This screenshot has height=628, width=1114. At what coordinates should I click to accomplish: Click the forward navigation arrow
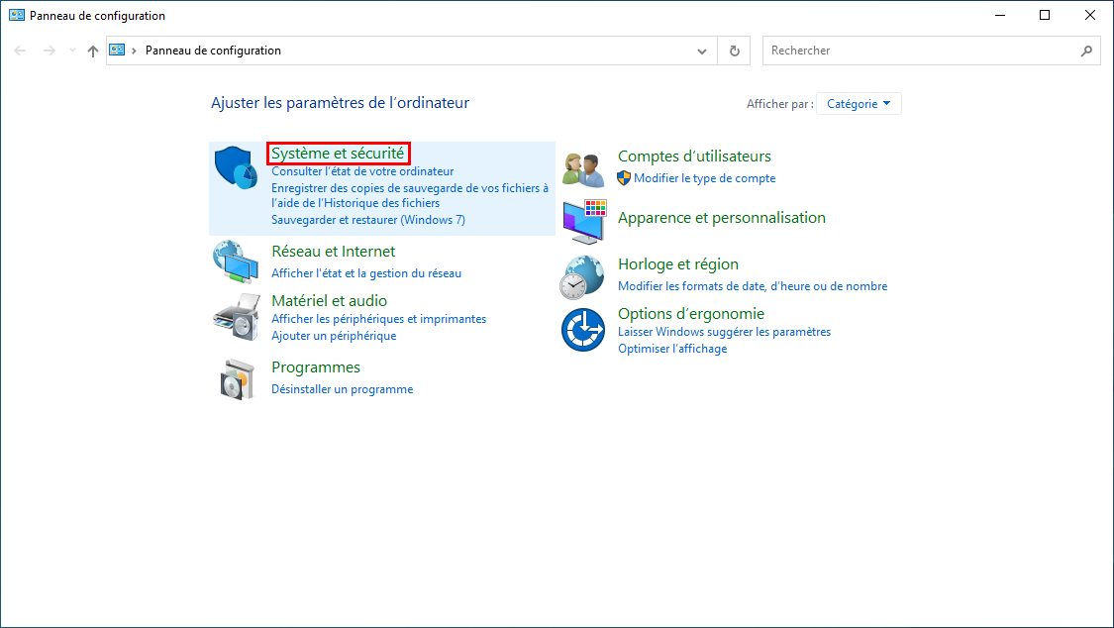[x=49, y=51]
